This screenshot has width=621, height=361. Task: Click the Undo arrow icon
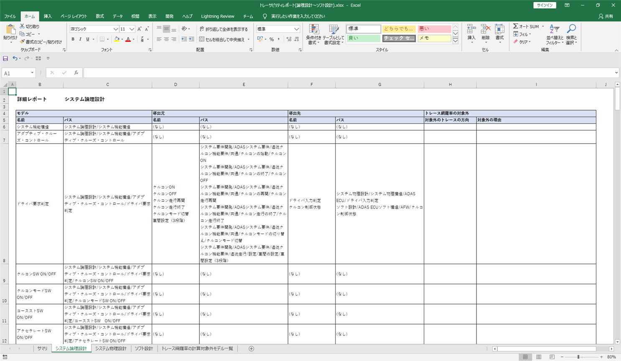click(15, 58)
